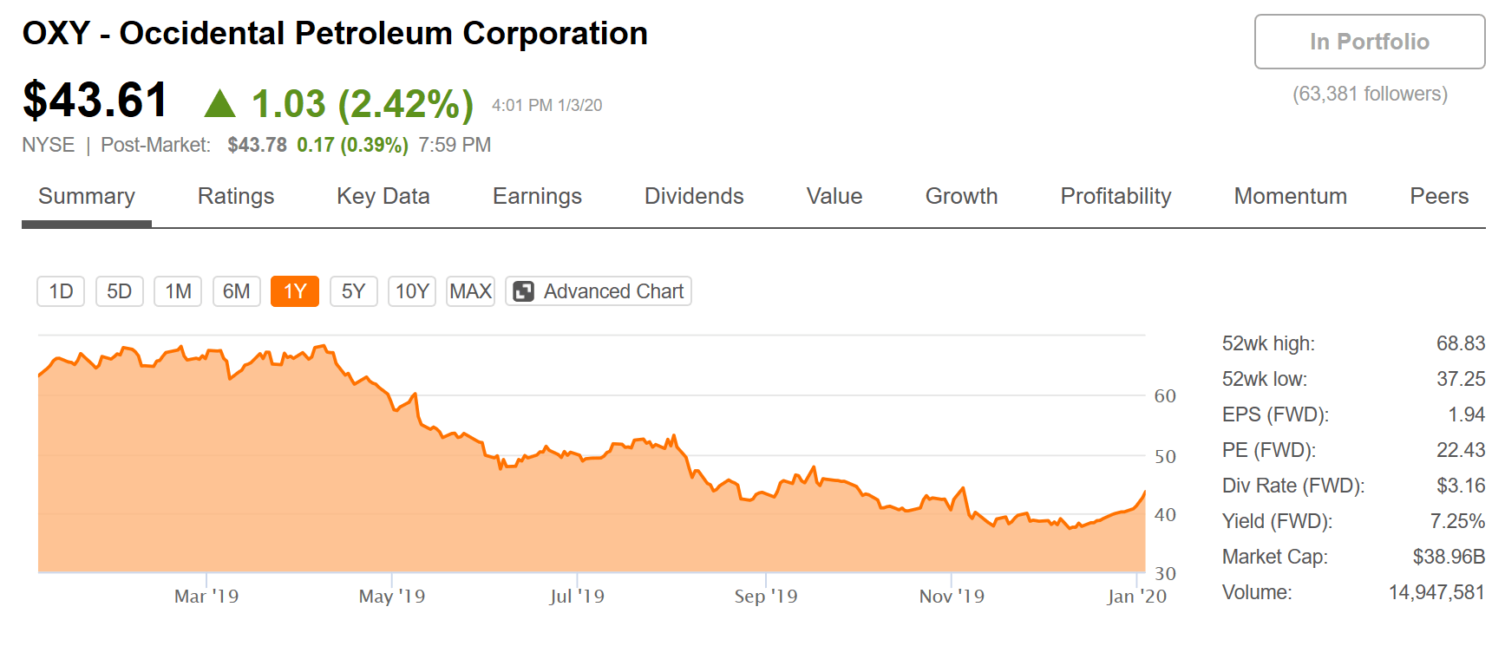Viewport: 1505px width, 659px height.
Task: View the Momentum tab
Action: 1290,197
